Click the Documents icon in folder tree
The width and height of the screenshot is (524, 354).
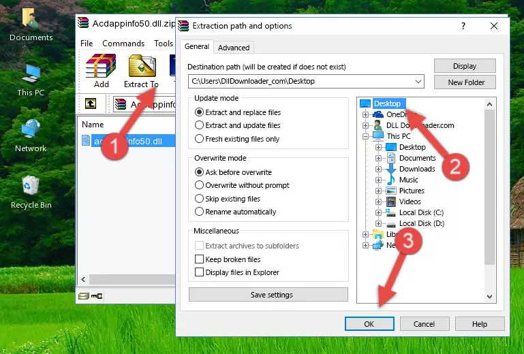pos(391,158)
